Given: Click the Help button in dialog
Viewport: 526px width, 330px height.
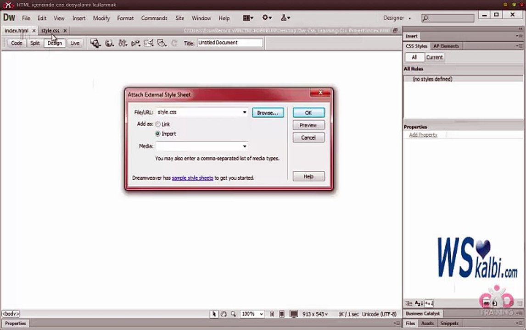Looking at the screenshot, I should 308,176.
